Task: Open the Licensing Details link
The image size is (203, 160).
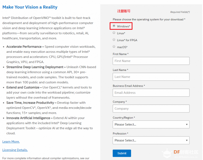Action: 15,150
